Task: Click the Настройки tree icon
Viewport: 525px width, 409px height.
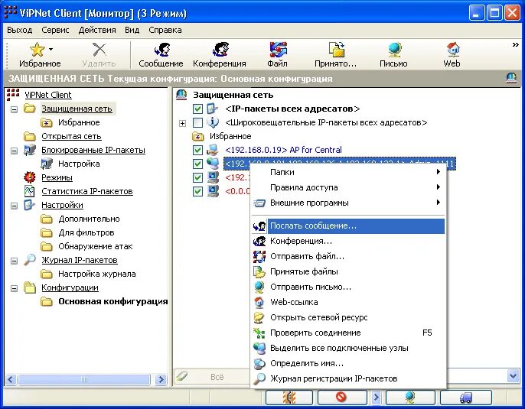Action: pos(29,205)
